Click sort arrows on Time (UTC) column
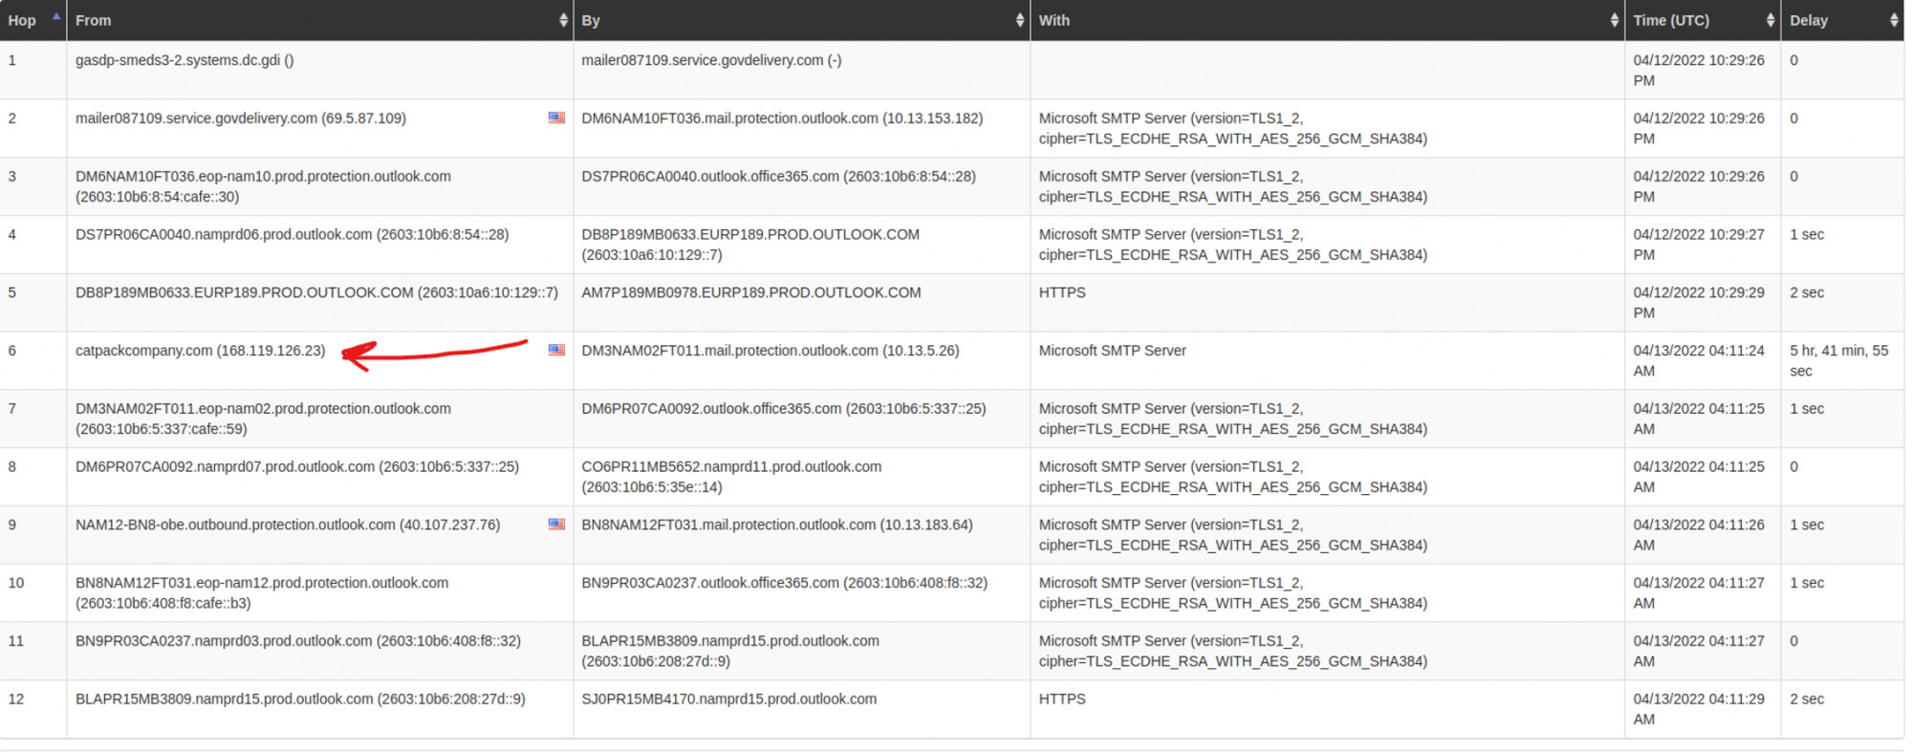Viewport: 1912px width, 752px height. [1770, 20]
